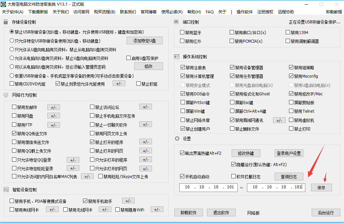Open the 下载最新版 menu item
Viewport: 344px width, 223px height.
click(38, 12)
